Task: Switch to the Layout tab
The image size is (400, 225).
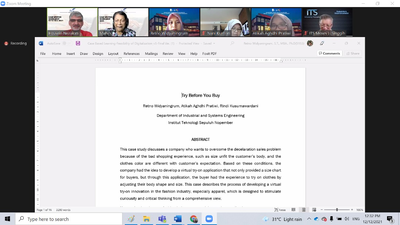Action: tap(113, 54)
